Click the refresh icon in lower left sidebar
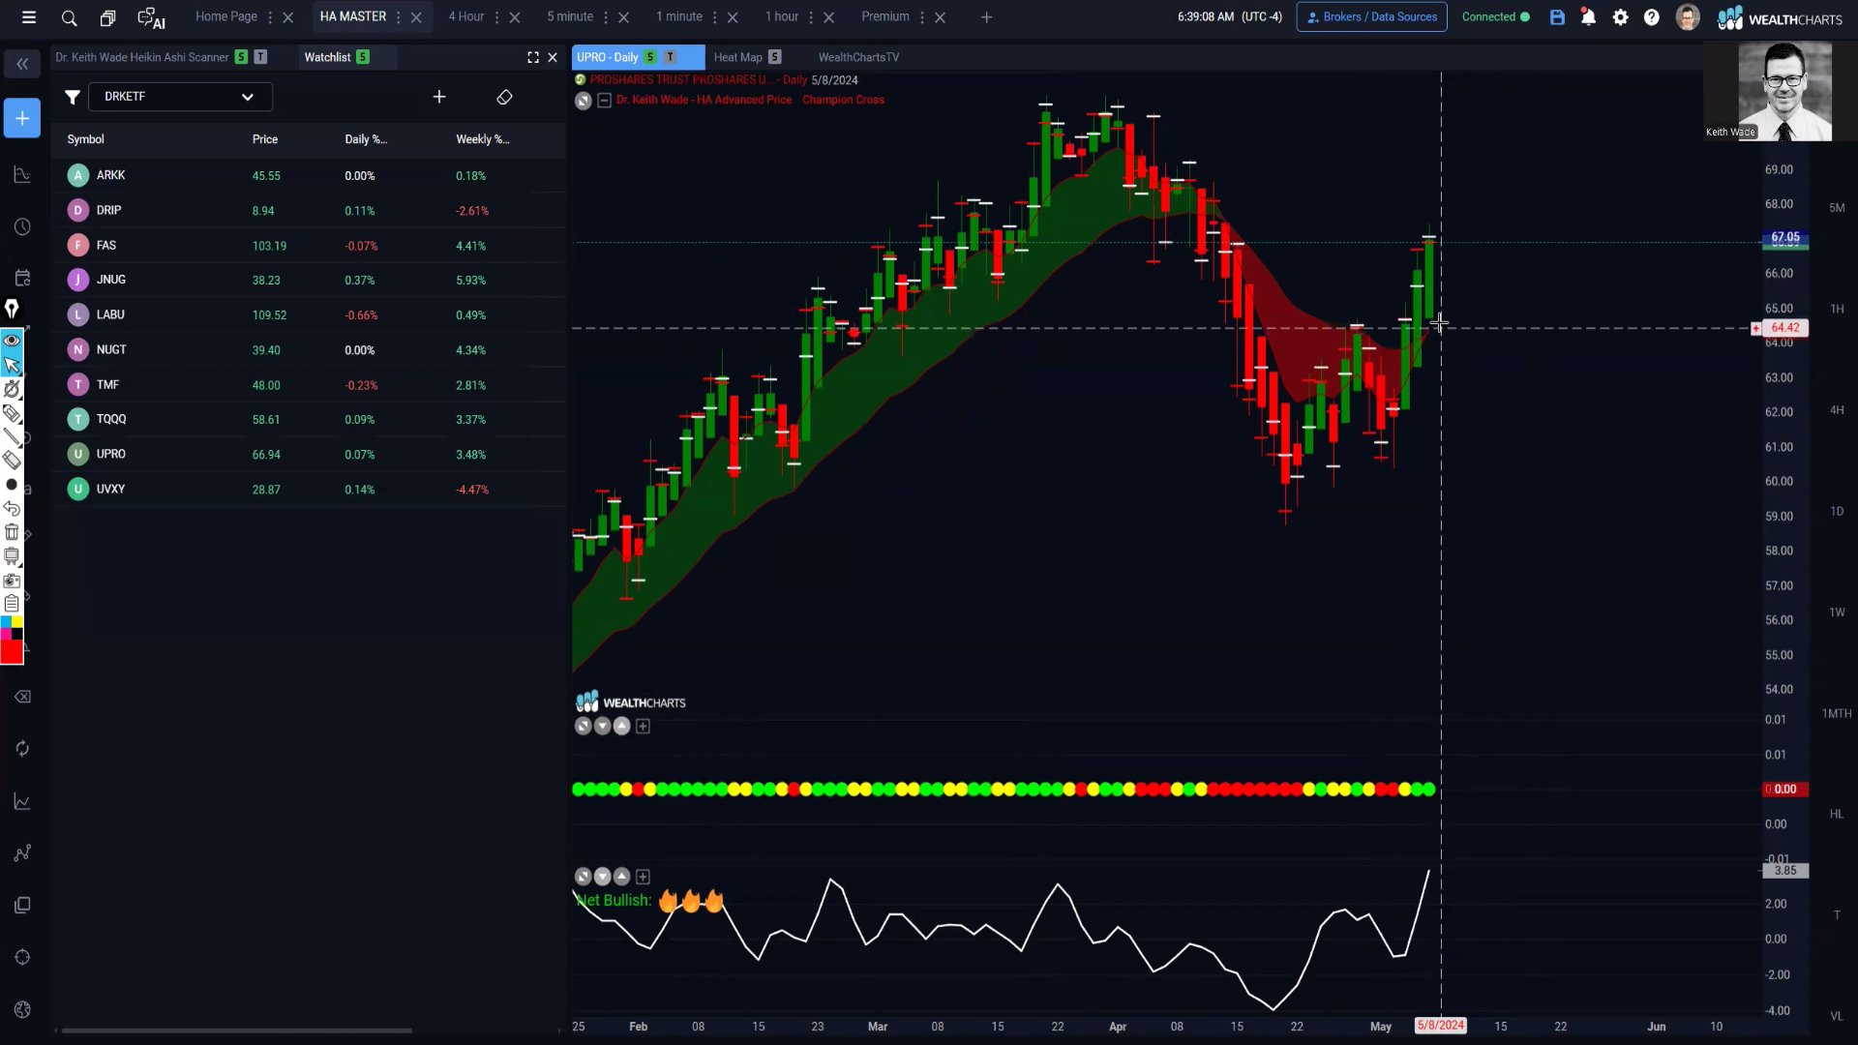The width and height of the screenshot is (1858, 1045). click(22, 749)
